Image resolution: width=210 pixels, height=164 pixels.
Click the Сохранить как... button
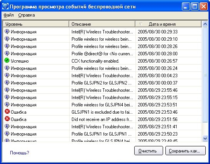(185, 151)
